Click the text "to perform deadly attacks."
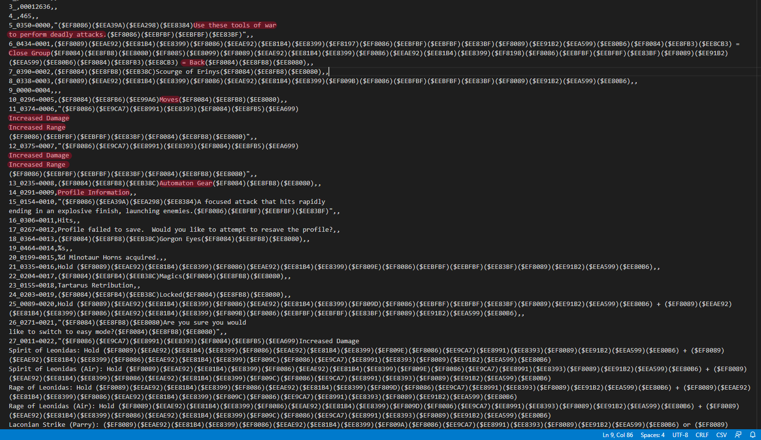The width and height of the screenshot is (761, 440). [57, 35]
